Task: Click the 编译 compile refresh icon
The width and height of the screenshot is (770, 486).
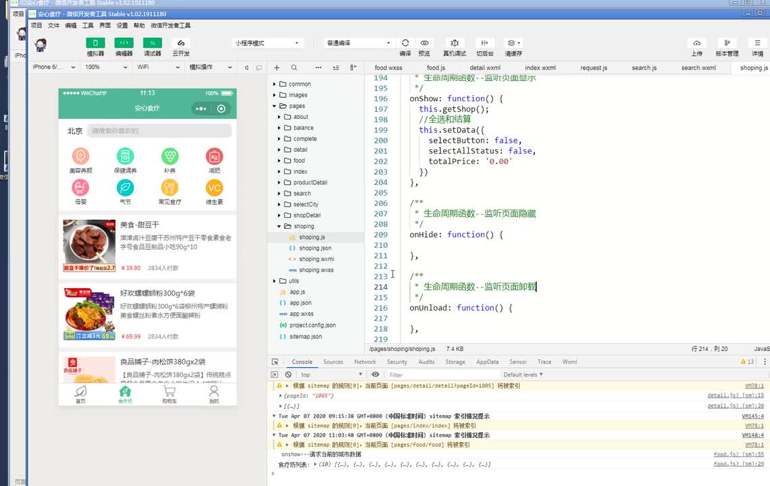Action: tap(405, 43)
